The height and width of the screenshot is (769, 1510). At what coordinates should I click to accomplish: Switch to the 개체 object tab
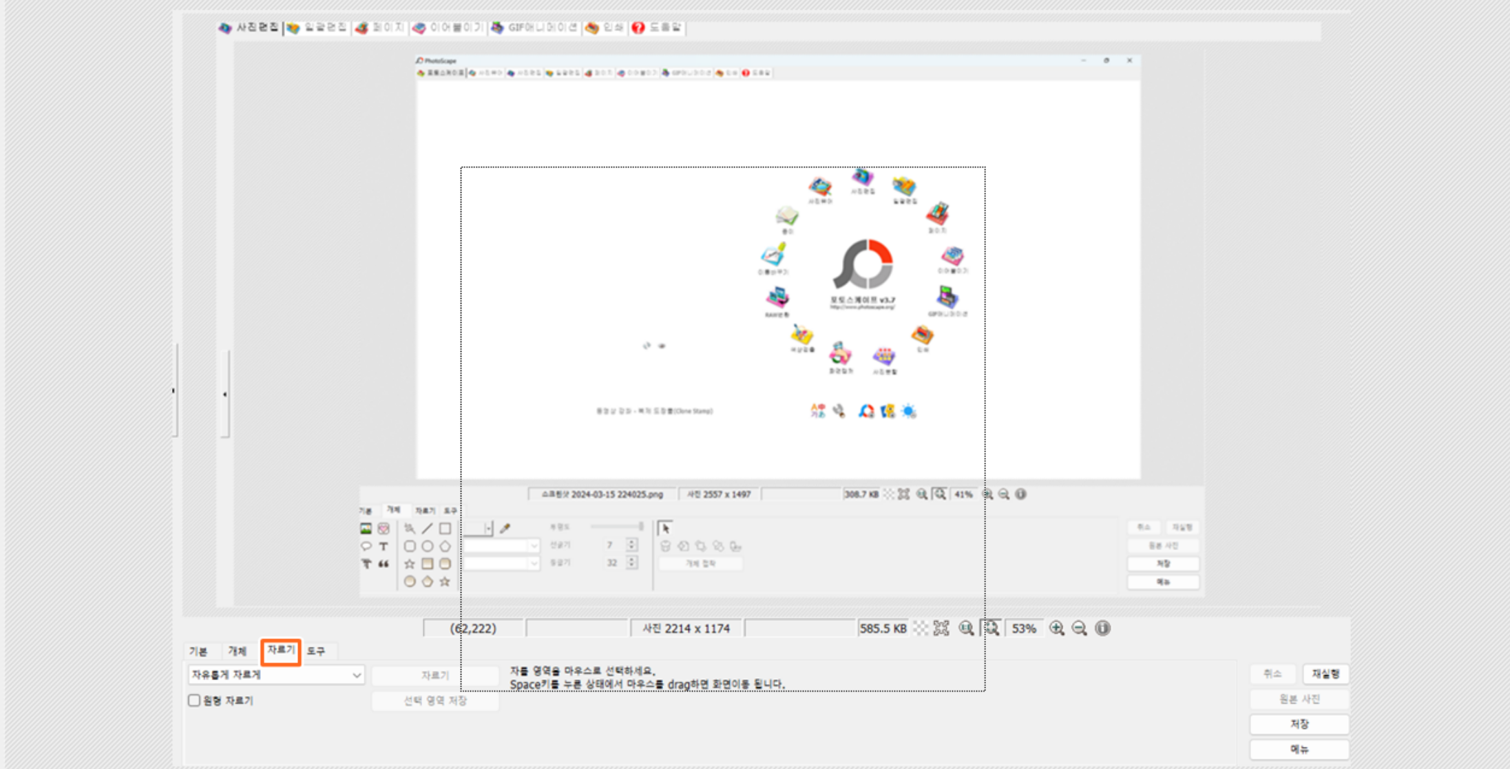pos(238,651)
